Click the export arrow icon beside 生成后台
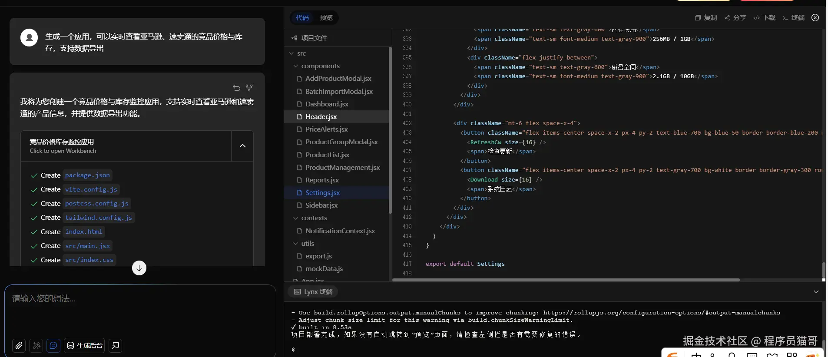 [x=116, y=346]
